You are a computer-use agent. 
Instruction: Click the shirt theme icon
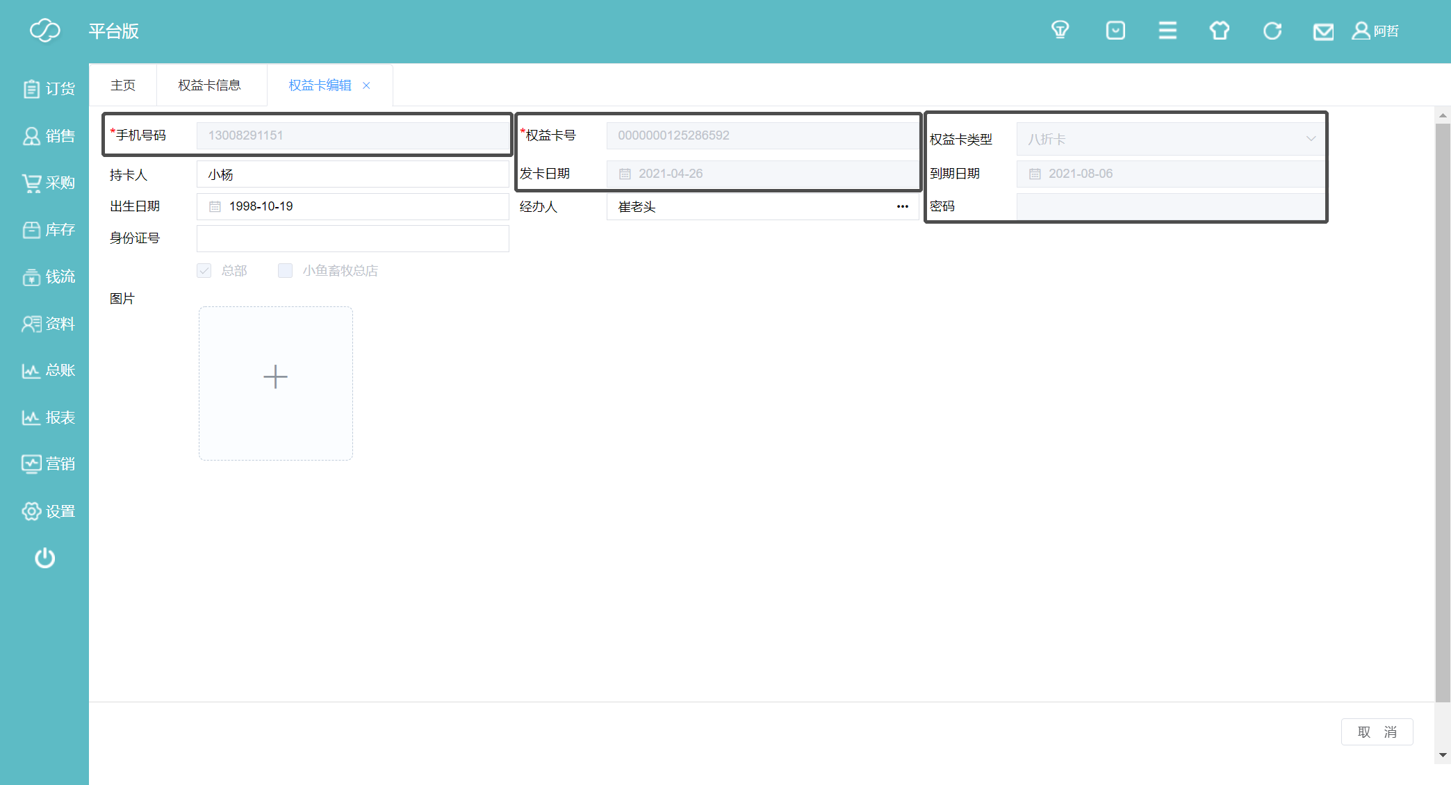1220,31
